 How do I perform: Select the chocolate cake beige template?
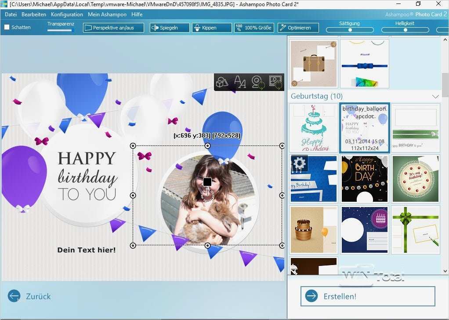tap(314, 229)
